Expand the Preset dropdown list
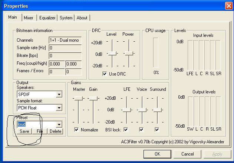Screen dimensions: 234x163 [59, 125]
